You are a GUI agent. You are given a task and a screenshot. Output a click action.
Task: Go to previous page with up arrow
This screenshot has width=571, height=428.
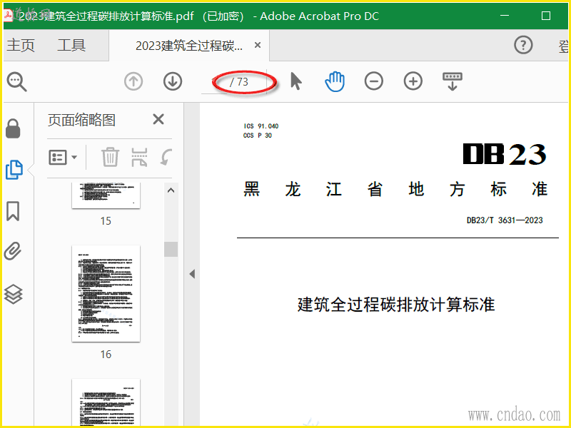coord(133,81)
